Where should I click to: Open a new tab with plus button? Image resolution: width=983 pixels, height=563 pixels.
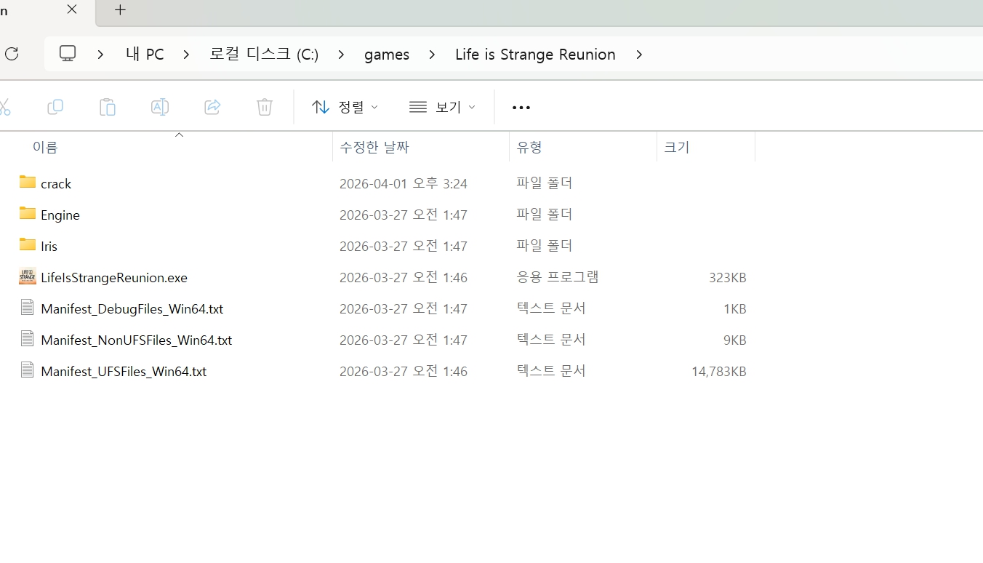coord(121,10)
